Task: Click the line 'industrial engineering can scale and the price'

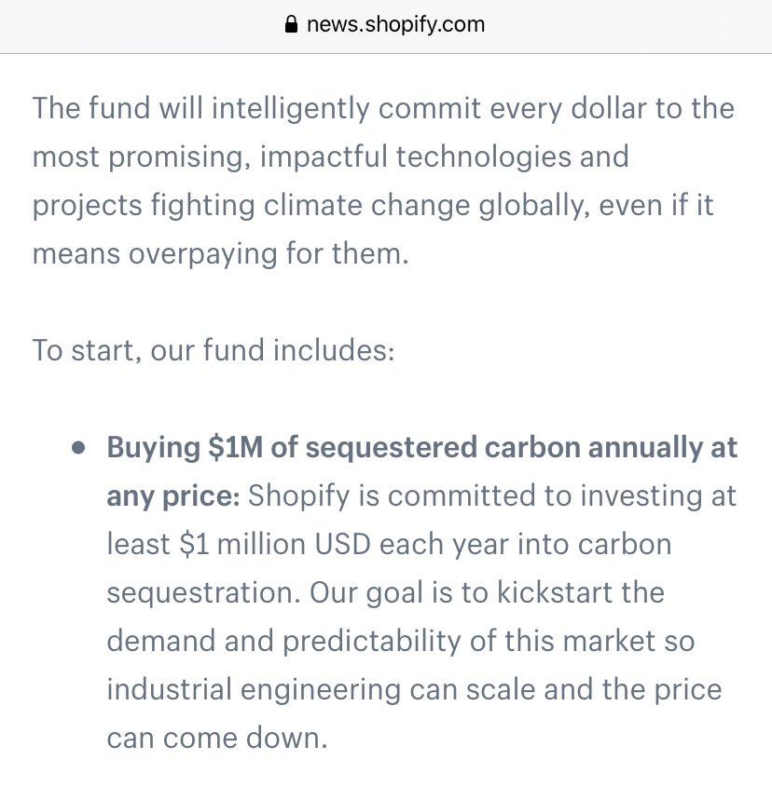Action: click(414, 690)
